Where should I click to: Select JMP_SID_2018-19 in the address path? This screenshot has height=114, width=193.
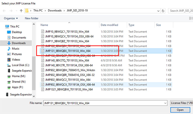coord(77,10)
